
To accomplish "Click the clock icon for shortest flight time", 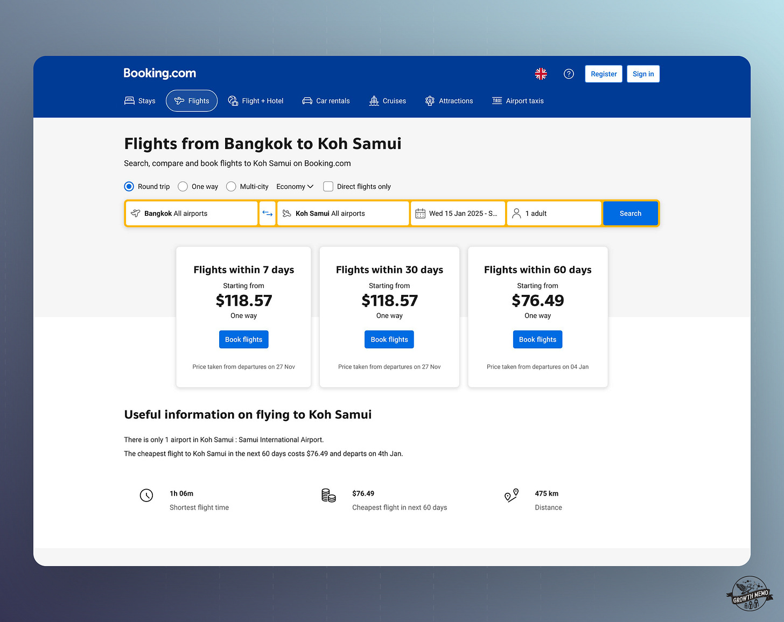I will (x=146, y=495).
